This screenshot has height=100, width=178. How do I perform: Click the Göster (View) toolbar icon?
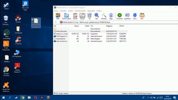click(x=82, y=16)
